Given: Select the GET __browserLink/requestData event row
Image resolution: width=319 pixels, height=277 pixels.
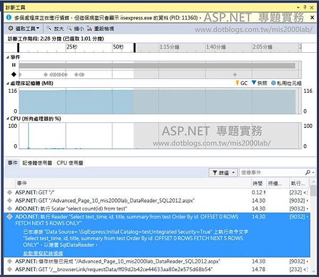Looking at the screenshot, I should point(157,270).
